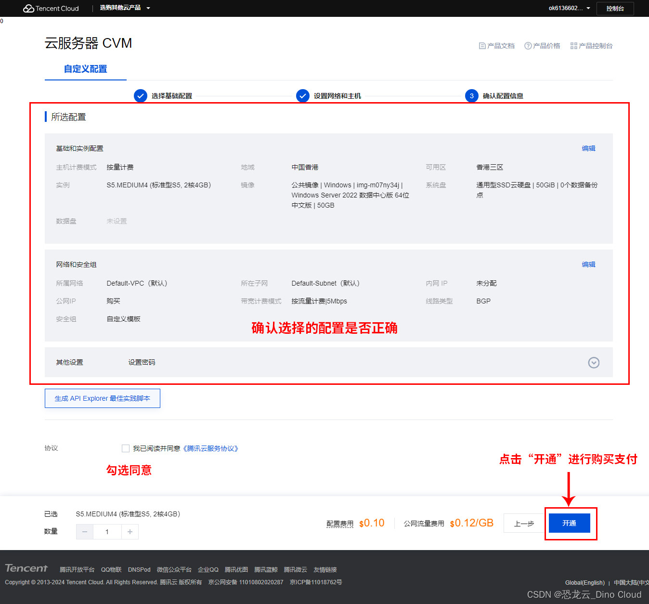Click 生成 API Explorer 最佳实践脚本 button
The height and width of the screenshot is (604, 649).
(x=103, y=398)
